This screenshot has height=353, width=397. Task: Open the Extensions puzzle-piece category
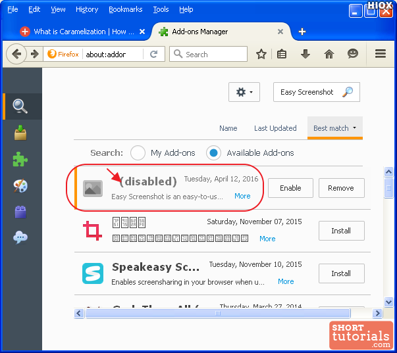20,159
